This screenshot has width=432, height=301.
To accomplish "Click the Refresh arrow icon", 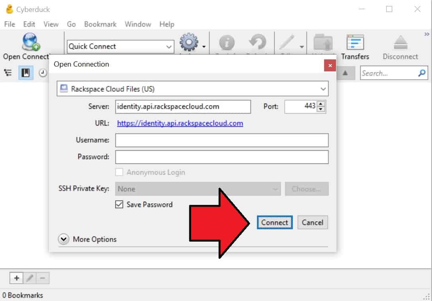I will coord(258,42).
